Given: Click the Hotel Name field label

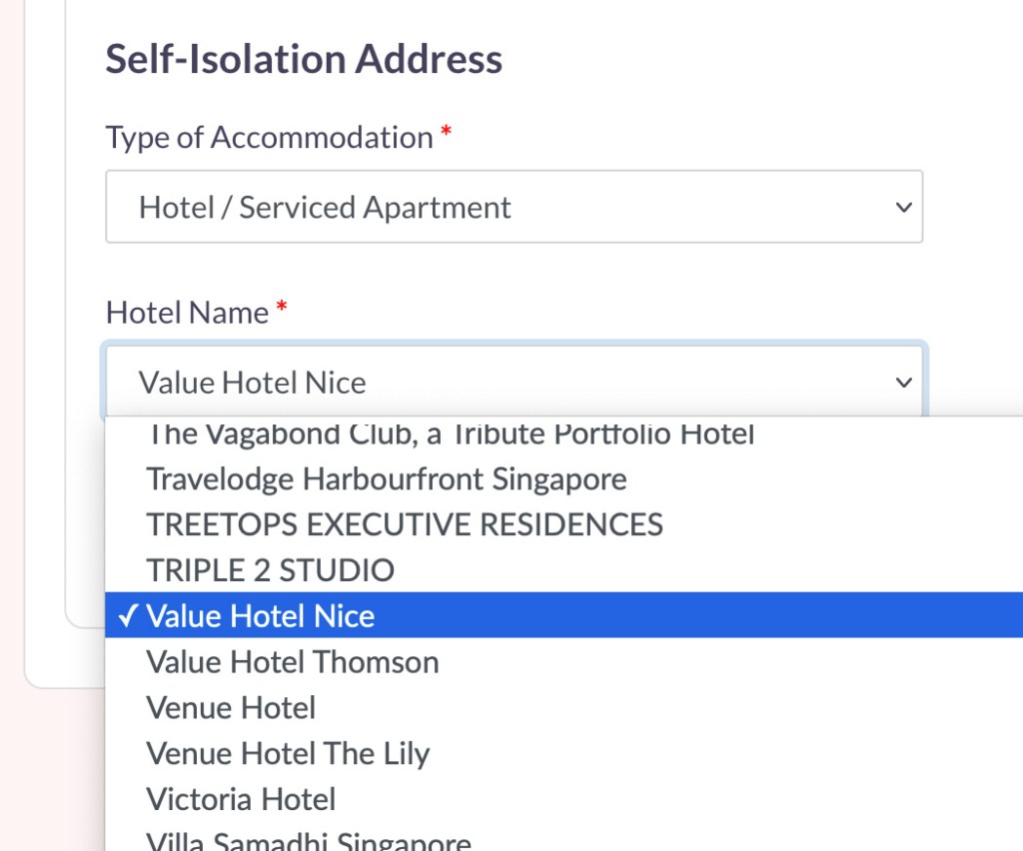Looking at the screenshot, I should point(187,313).
